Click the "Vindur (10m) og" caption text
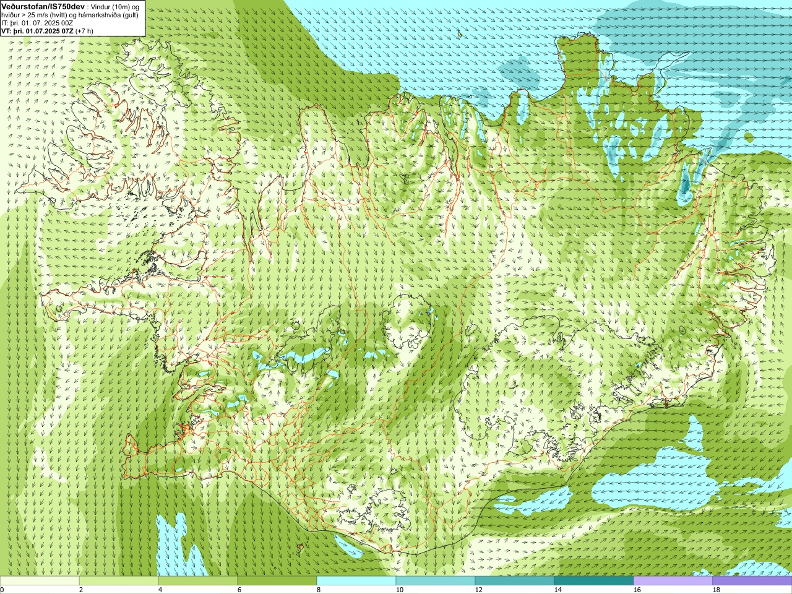This screenshot has width=792, height=594. click(x=116, y=6)
